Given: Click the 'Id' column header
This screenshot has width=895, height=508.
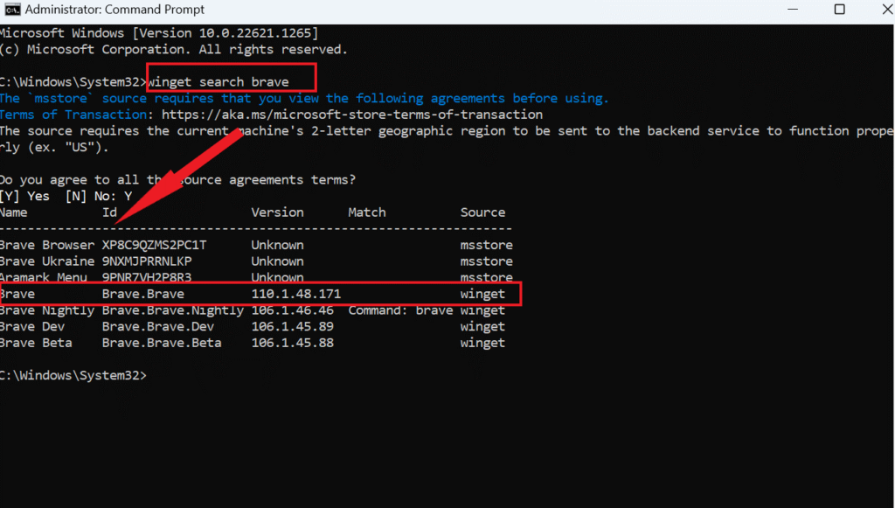Looking at the screenshot, I should click(109, 212).
